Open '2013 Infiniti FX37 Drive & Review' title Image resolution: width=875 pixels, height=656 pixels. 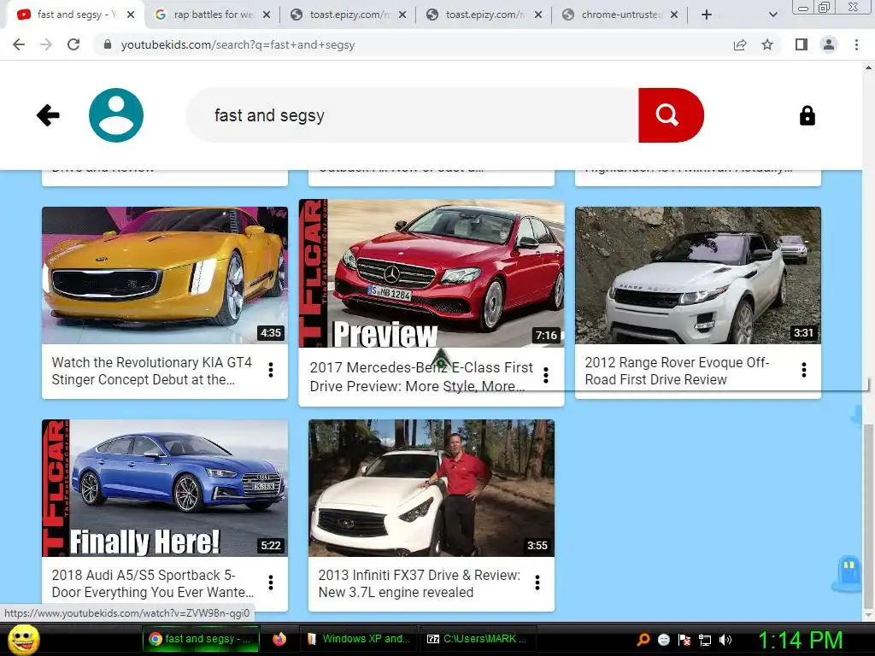click(x=419, y=583)
